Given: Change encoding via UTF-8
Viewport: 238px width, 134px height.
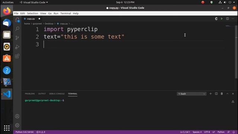Looking at the screenshot, I should pyautogui.click(x=207, y=132).
